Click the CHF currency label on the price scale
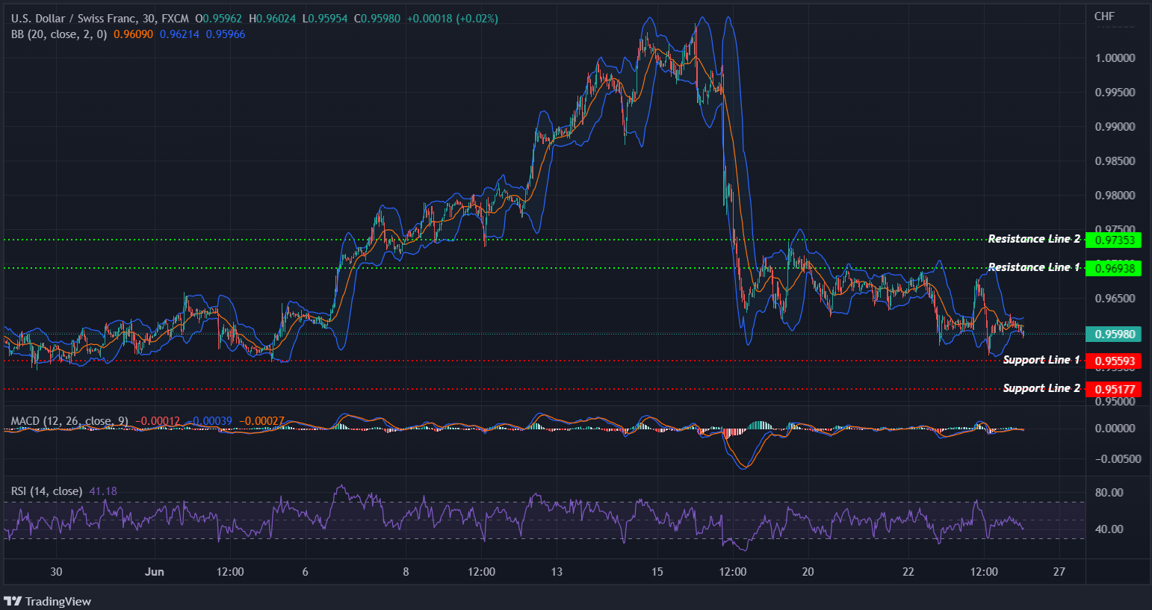Screen dimensions: 1152x610 pos(1104,15)
